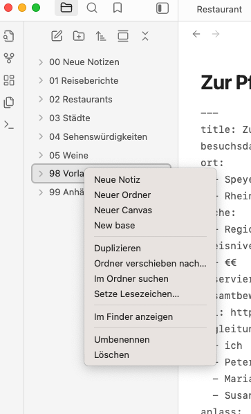The width and height of the screenshot is (251, 414).
Task: Open command palette terminal icon
Action: coord(9,125)
